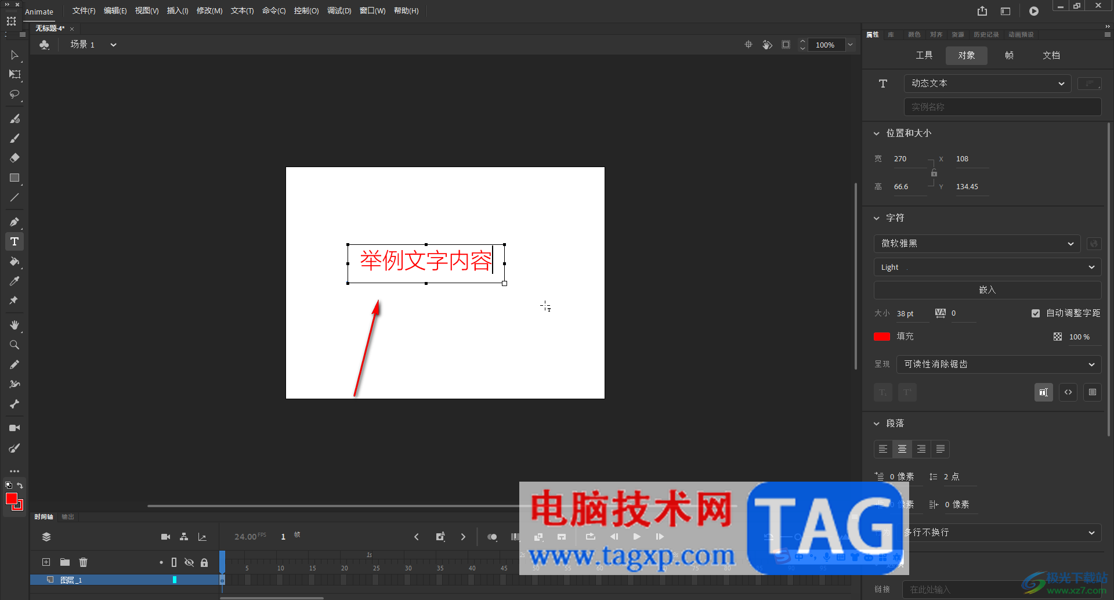Toggle auto kerning checkbox
The height and width of the screenshot is (600, 1114).
1036,313
